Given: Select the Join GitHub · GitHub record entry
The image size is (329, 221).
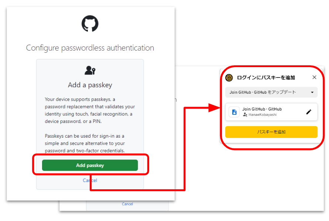Looking at the screenshot, I should (271, 112).
